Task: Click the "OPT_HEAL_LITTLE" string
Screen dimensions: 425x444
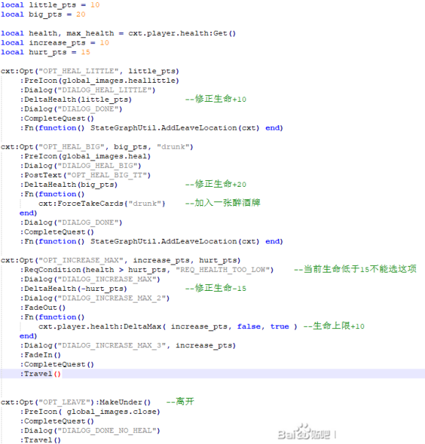Action: [78, 71]
